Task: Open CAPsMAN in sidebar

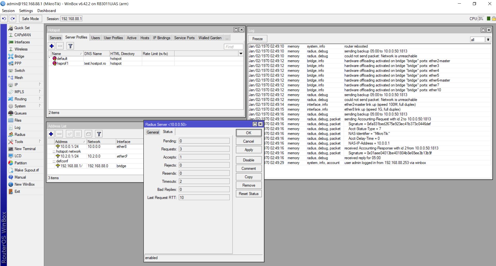Action: click(x=22, y=35)
